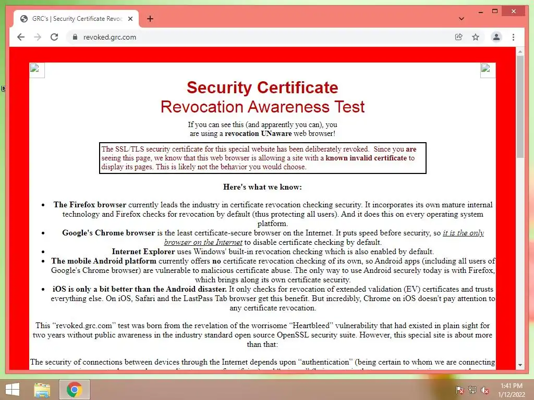Open Chrome's three-dot menu
The width and height of the screenshot is (534, 400).
click(x=513, y=37)
